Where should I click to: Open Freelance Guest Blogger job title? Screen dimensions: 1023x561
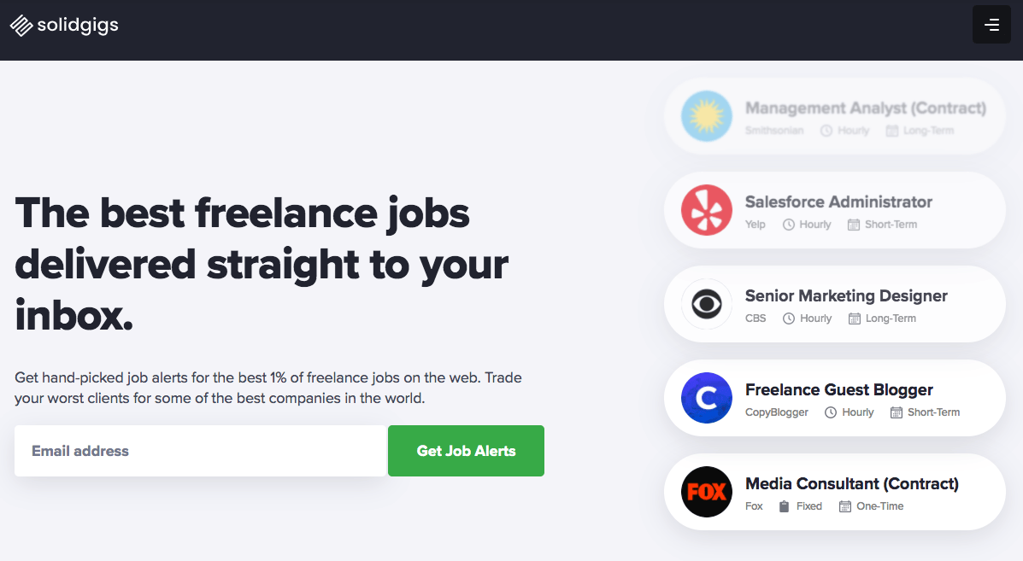pos(839,389)
